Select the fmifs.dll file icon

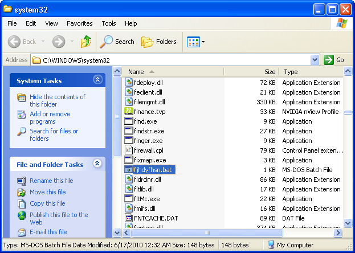pos(129,209)
